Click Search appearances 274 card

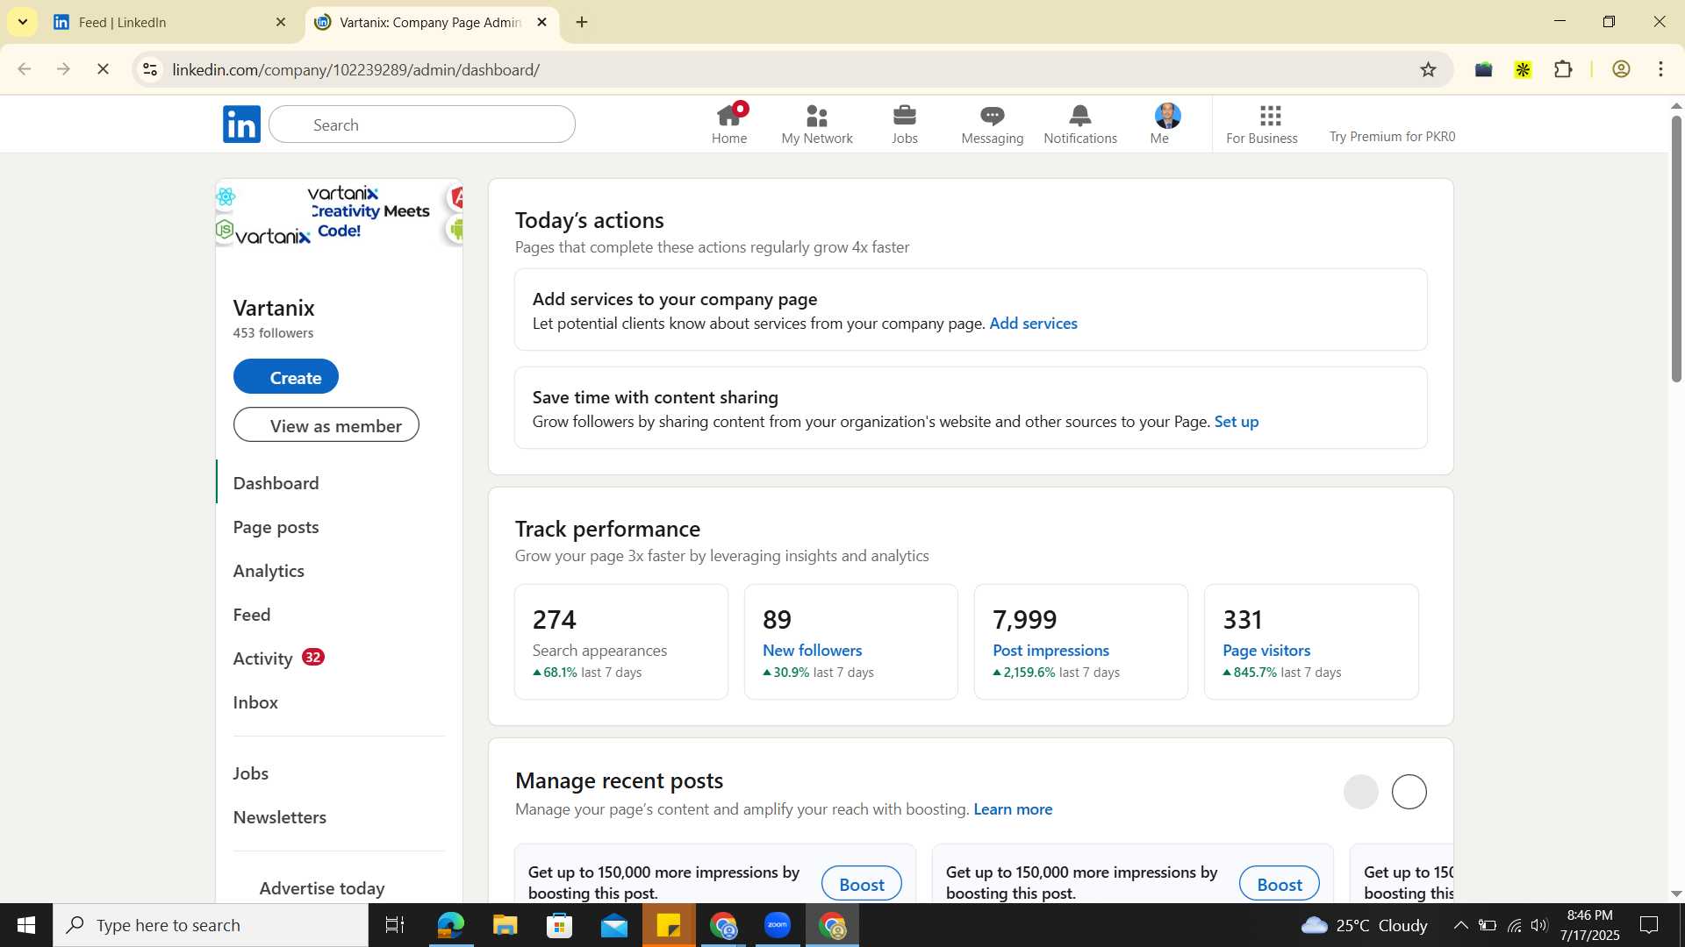[621, 642]
